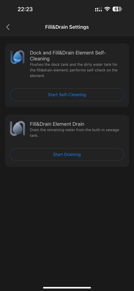Screen dimensions: 134x291
Task: Tap the blue water droplet self-cleaning icon
Action: [17, 57]
